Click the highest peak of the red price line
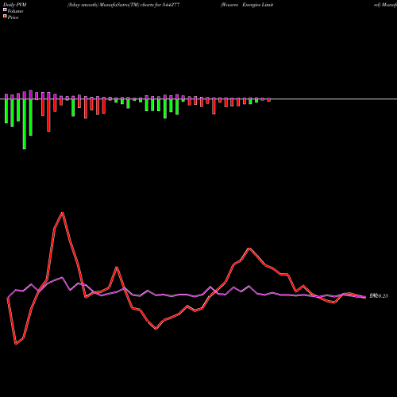The height and width of the screenshot is (397, 397). 63,213
